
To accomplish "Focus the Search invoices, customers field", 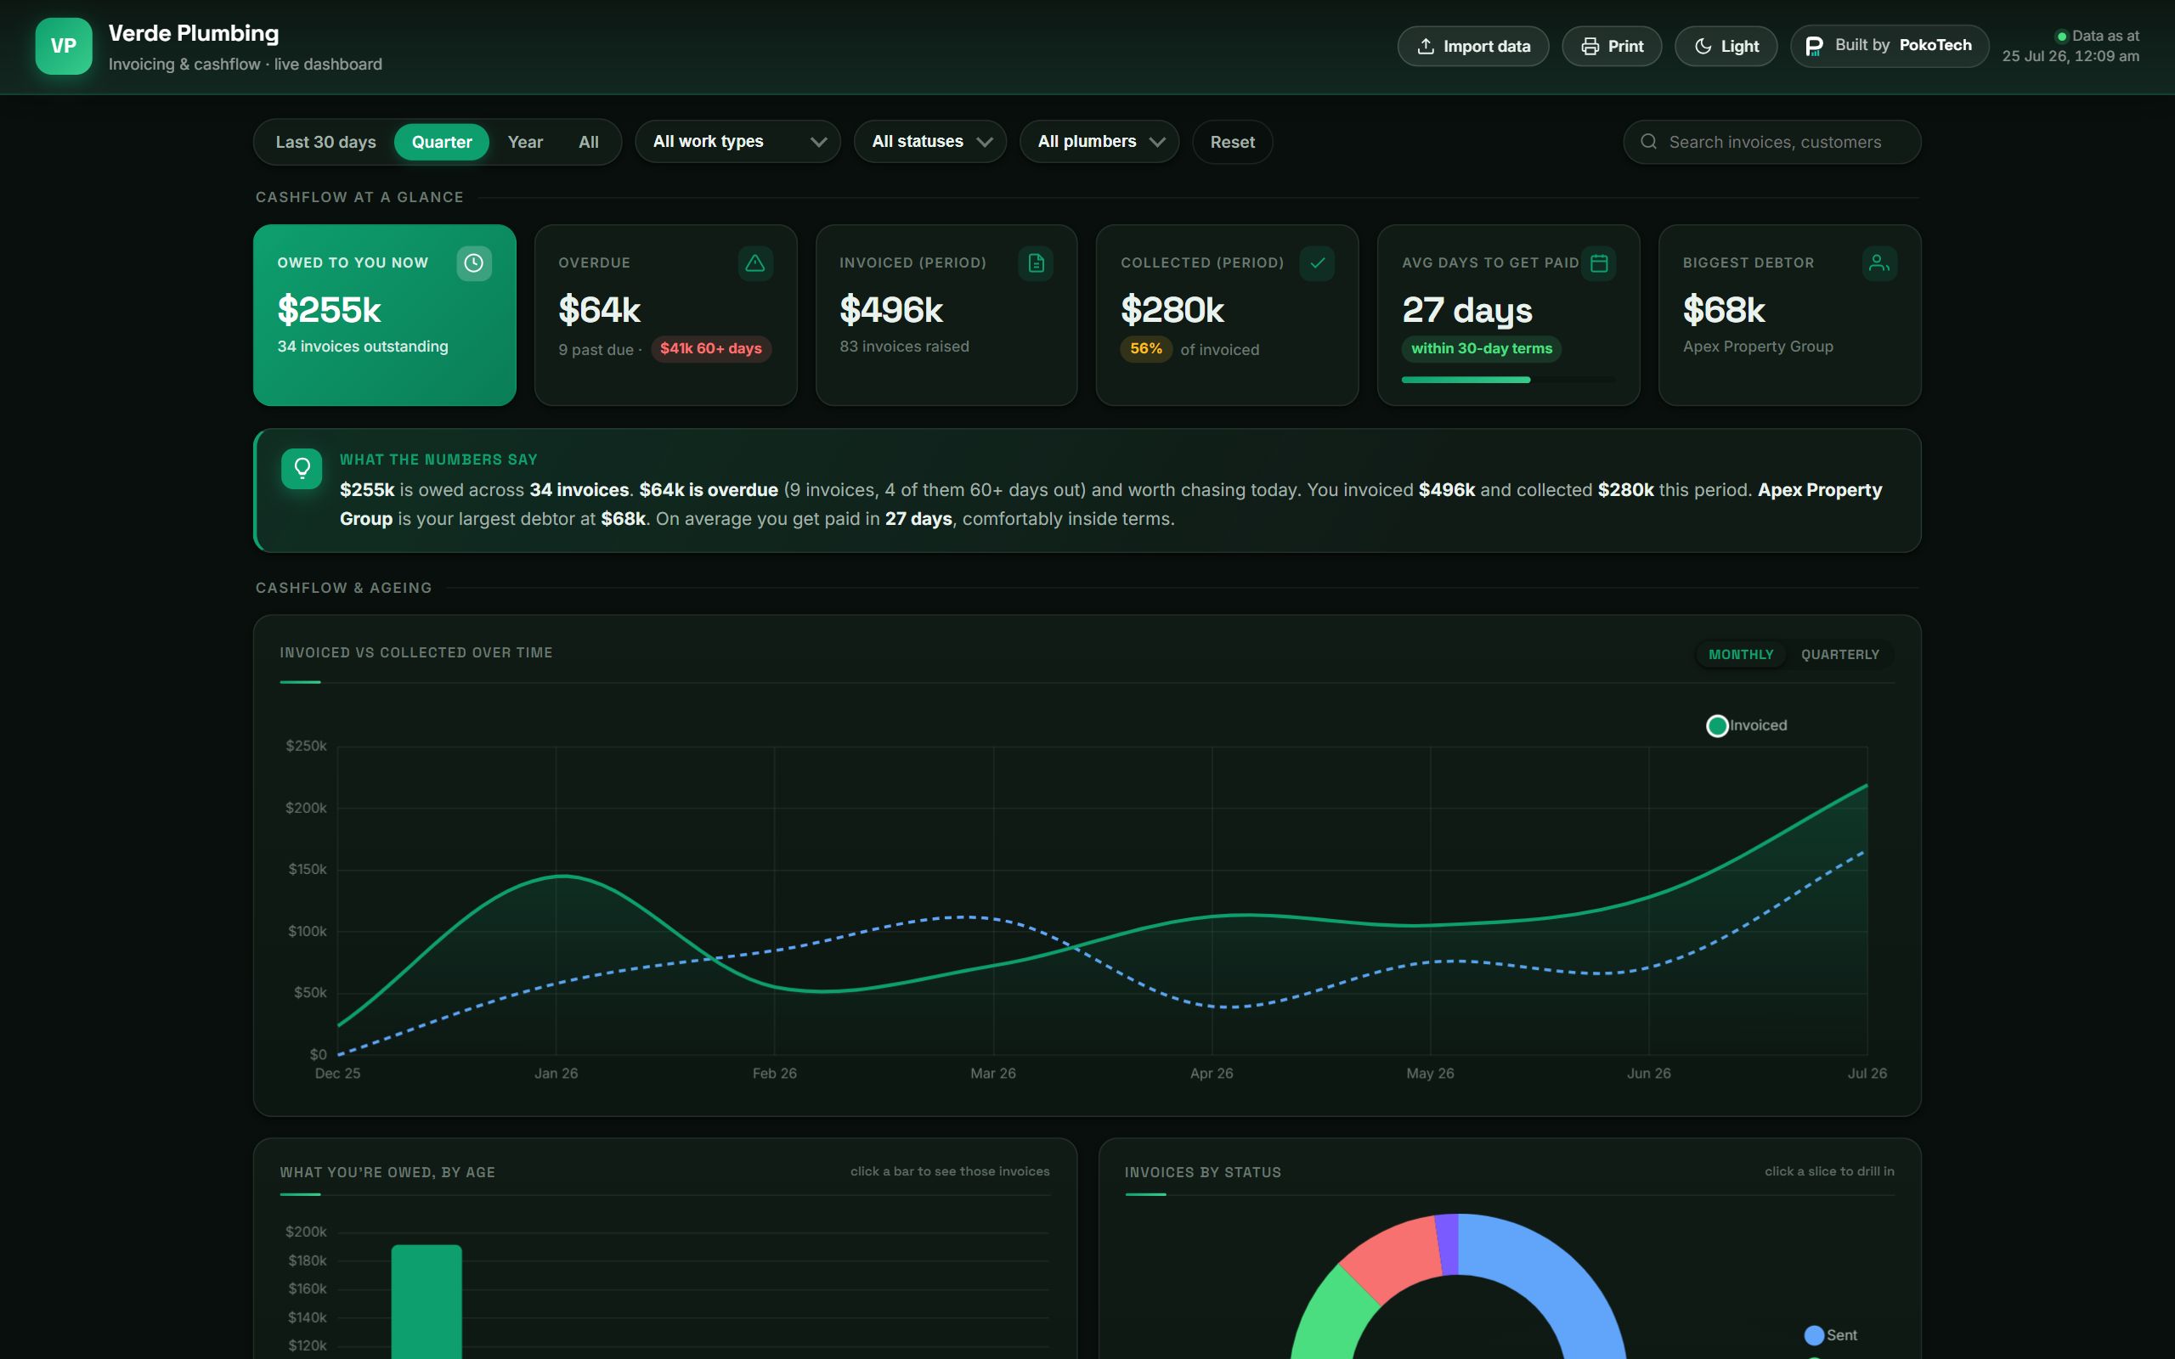I will click(1771, 141).
